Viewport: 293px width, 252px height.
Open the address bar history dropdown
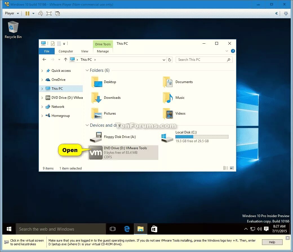(x=164, y=59)
